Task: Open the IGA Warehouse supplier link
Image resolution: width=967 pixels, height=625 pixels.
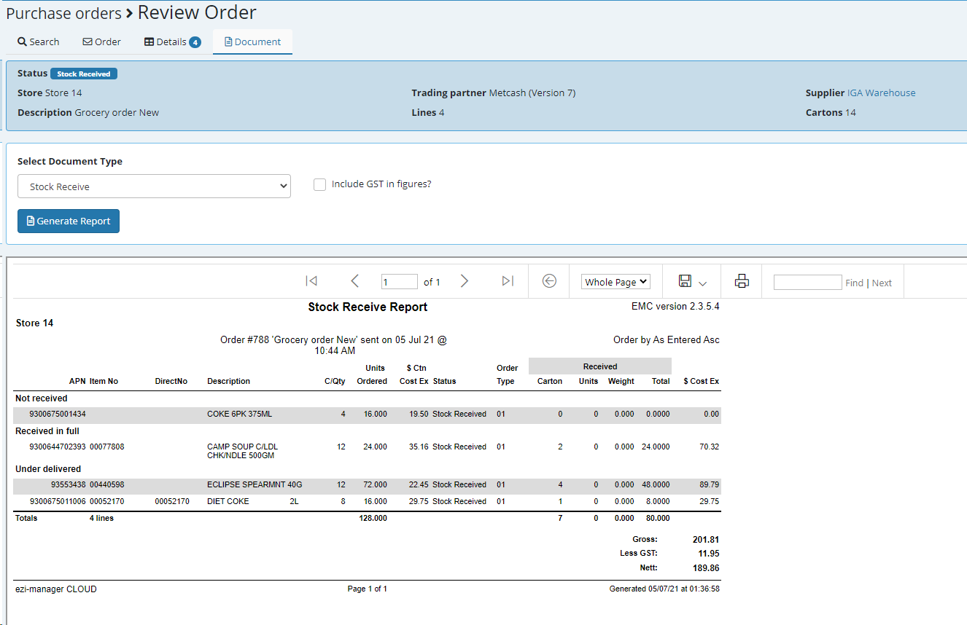Action: coord(881,93)
